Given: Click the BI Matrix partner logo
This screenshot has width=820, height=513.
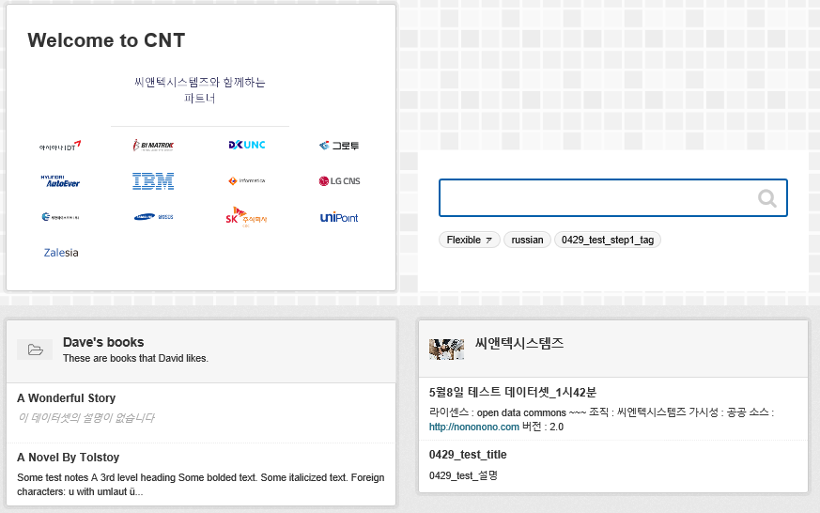Looking at the screenshot, I should [x=153, y=146].
